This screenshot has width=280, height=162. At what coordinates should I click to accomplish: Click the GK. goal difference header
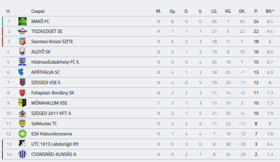tap(242, 11)
